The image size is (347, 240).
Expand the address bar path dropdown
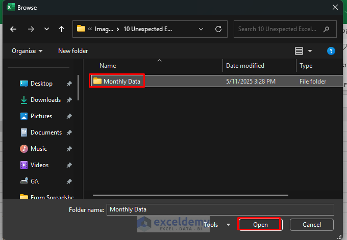coord(201,29)
